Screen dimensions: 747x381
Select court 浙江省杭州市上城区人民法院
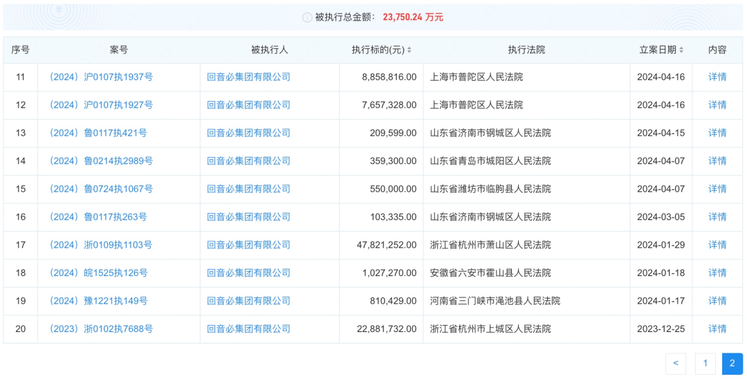click(490, 328)
